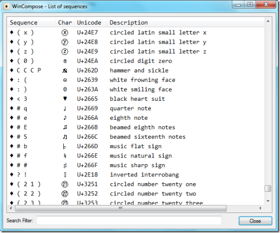Select the circled number twenty one character
This screenshot has height=233, width=280.
pyautogui.click(x=65, y=184)
